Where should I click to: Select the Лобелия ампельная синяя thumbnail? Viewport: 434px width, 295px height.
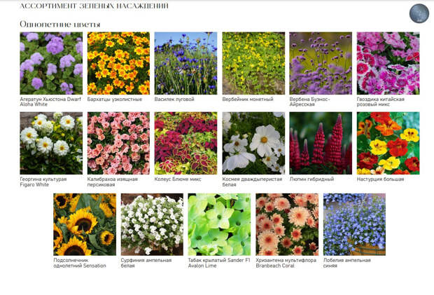(354, 224)
